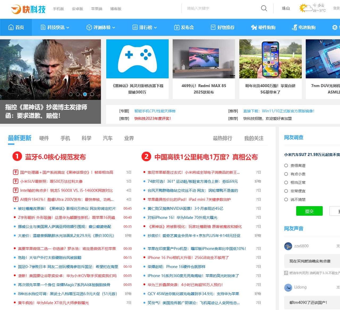Click top icon beside 国产处理器 headline
Image resolution: width=340 pixels, height=310 pixels.
click(16, 172)
